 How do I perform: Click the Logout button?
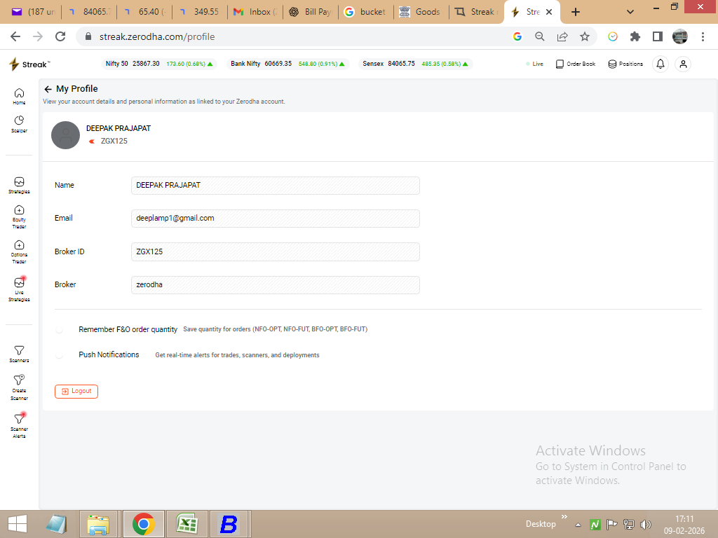click(x=76, y=391)
